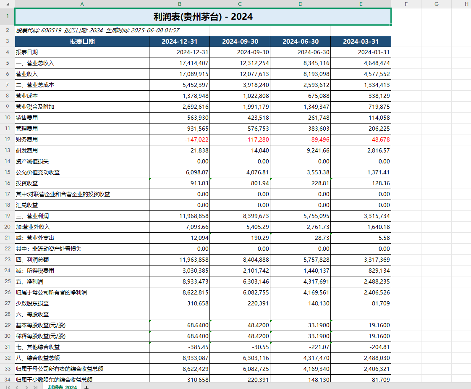471x389 pixels.
Task: Select column B header
Action: click(180, 4)
